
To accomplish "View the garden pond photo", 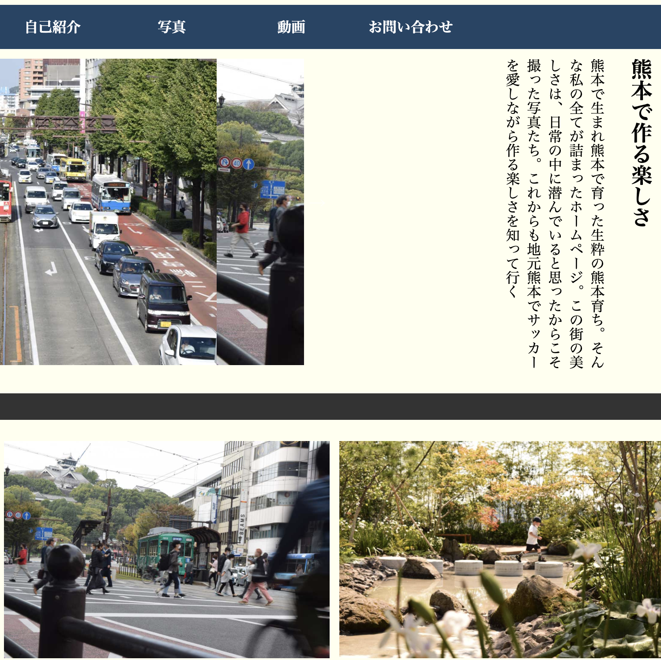I will 500,549.
